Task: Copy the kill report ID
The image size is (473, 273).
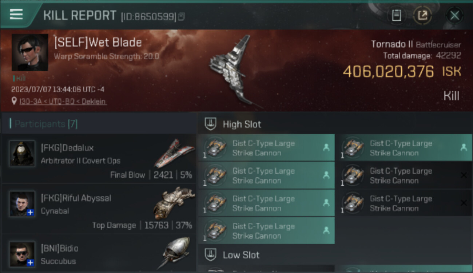Action: click(181, 16)
